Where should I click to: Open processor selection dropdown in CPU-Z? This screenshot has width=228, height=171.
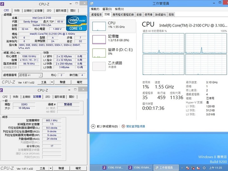tap(41, 75)
